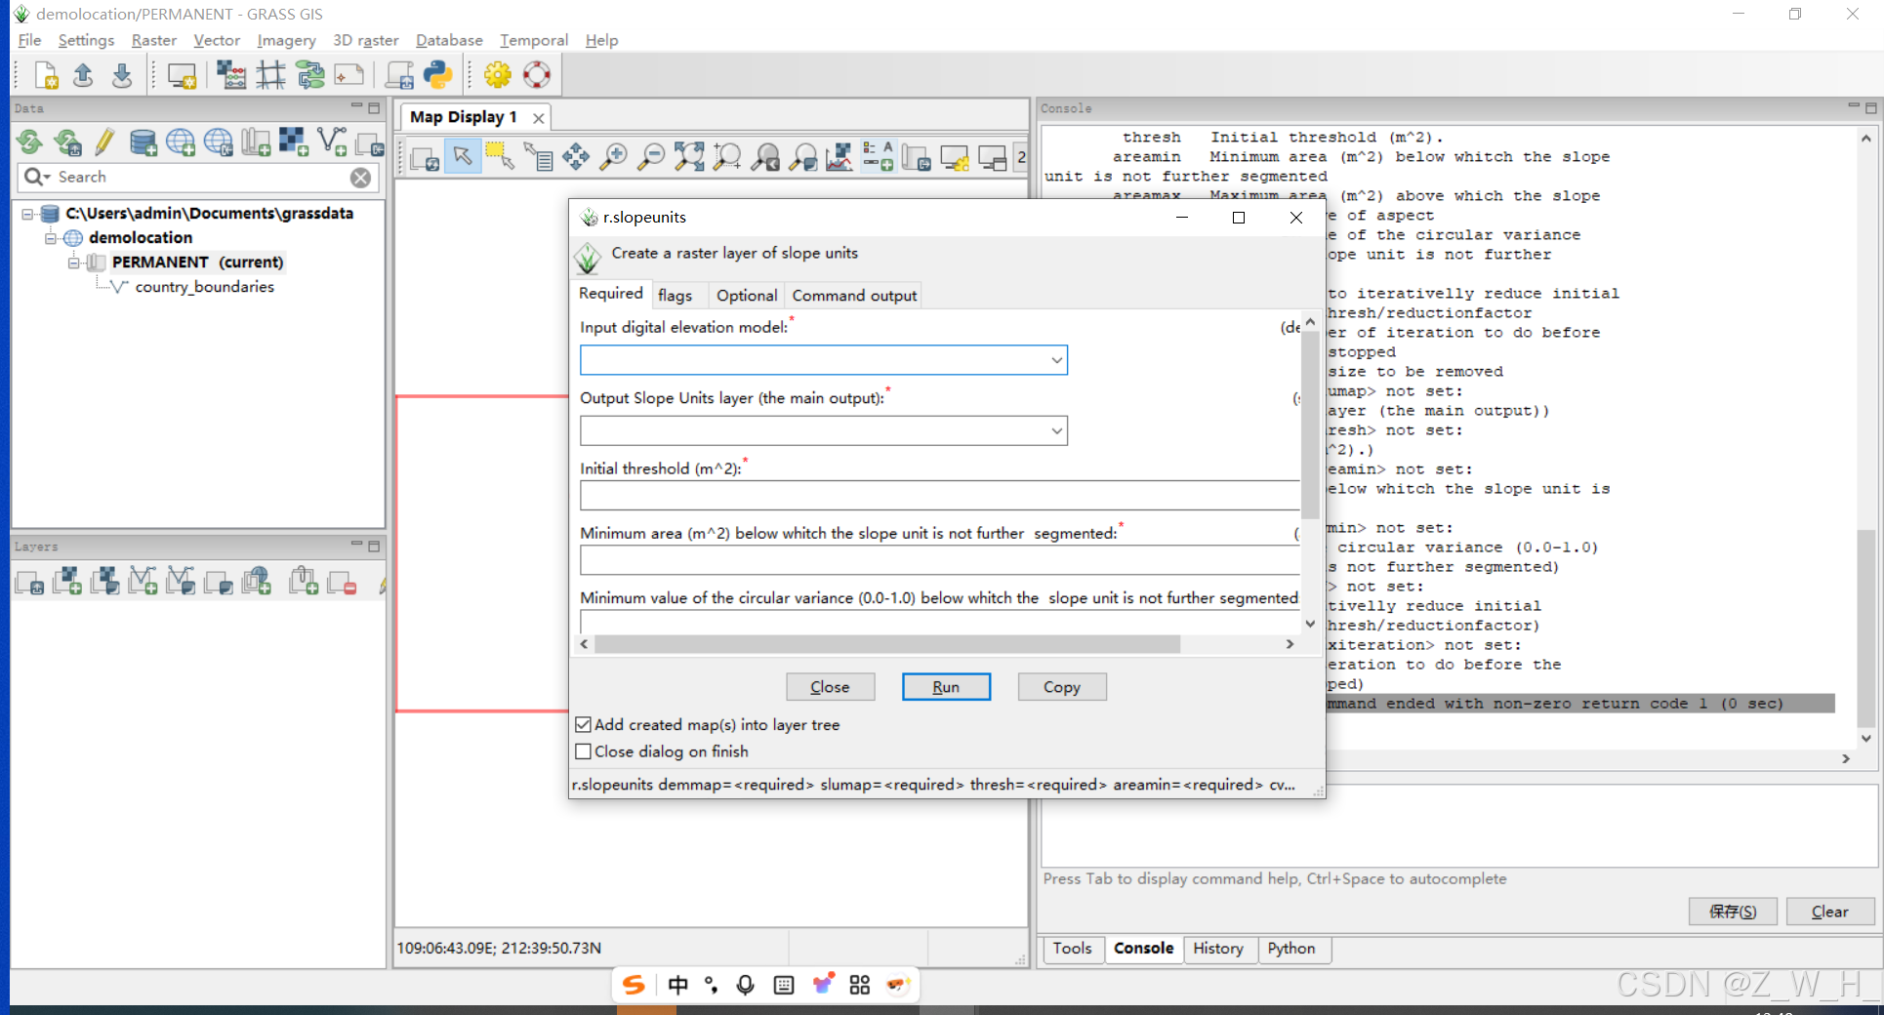Clear the console output

[1830, 912]
